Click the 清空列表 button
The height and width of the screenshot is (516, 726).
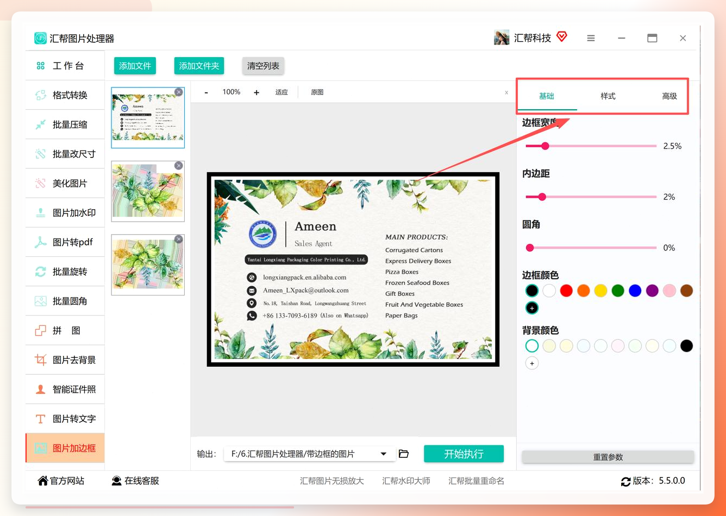point(263,66)
